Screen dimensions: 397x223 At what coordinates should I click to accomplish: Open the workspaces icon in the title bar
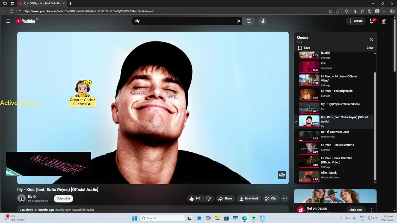[5, 3]
